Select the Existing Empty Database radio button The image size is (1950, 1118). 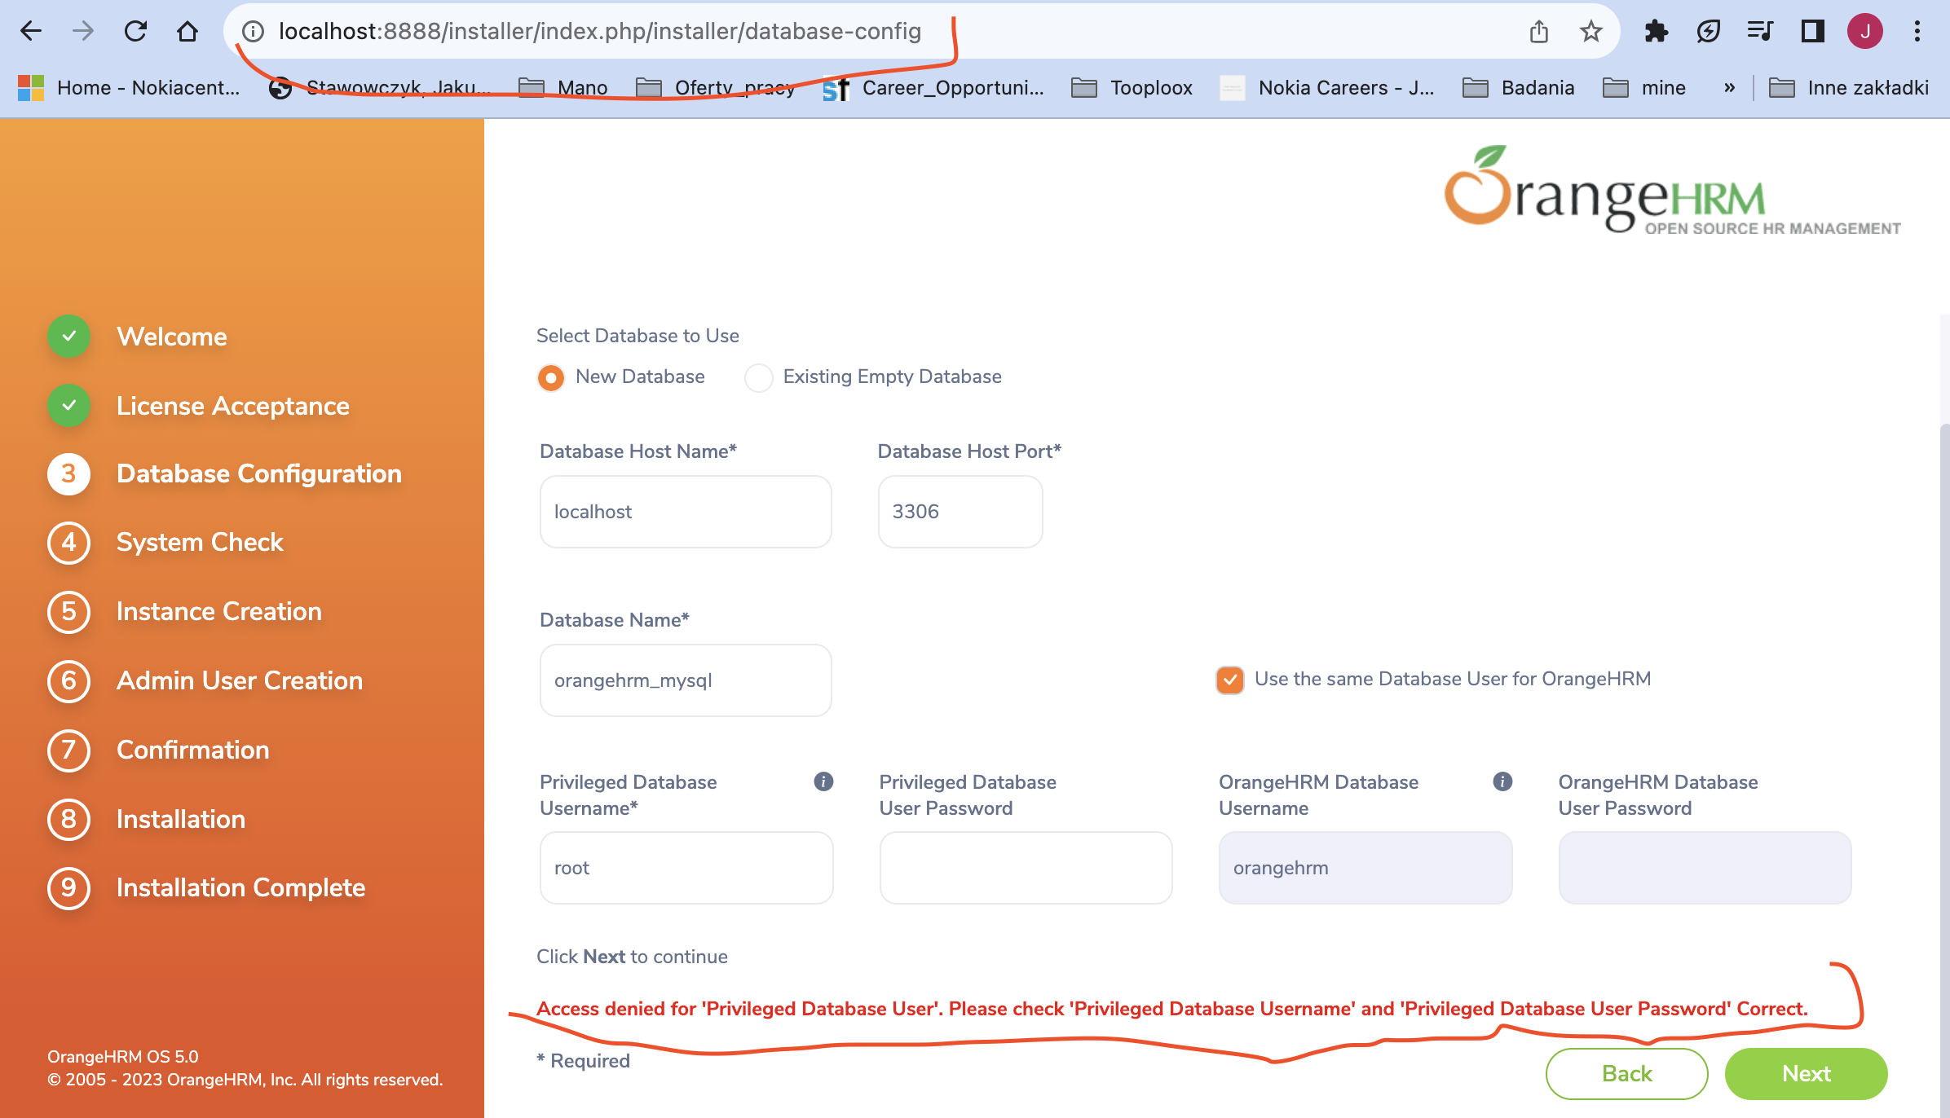point(759,377)
